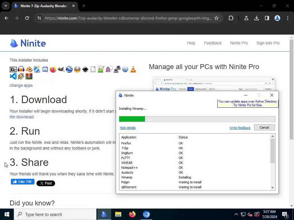Open the Feedback page link
The width and height of the screenshot is (294, 220).
[213, 43]
